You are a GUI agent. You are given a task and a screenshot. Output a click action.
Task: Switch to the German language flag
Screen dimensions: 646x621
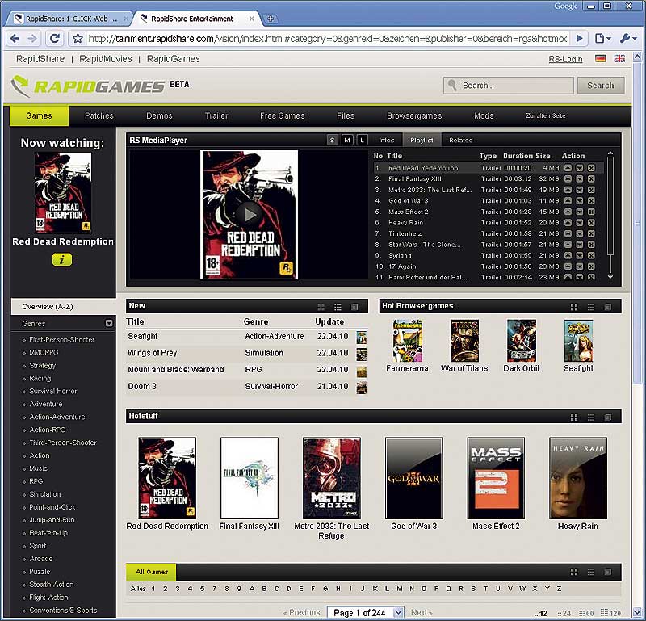pos(600,58)
